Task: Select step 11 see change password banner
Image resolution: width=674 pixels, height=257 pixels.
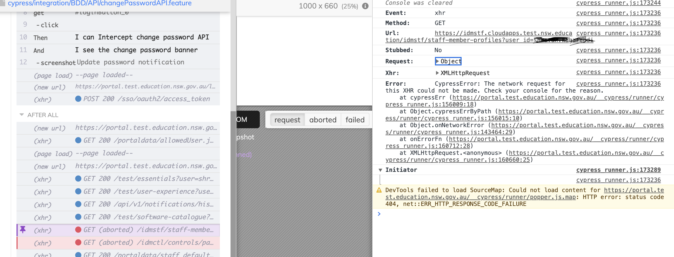Action: pos(118,50)
